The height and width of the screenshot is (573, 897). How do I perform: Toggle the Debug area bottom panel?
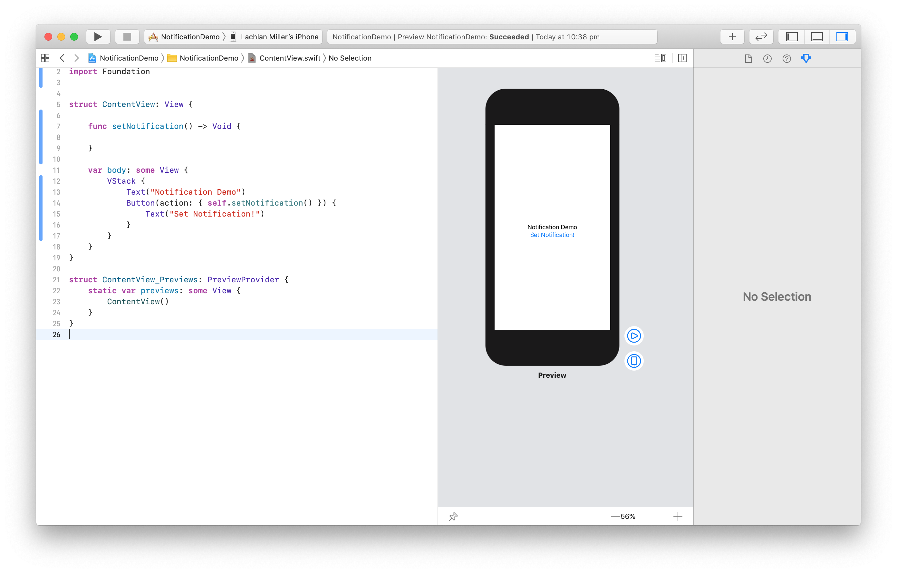tap(817, 37)
